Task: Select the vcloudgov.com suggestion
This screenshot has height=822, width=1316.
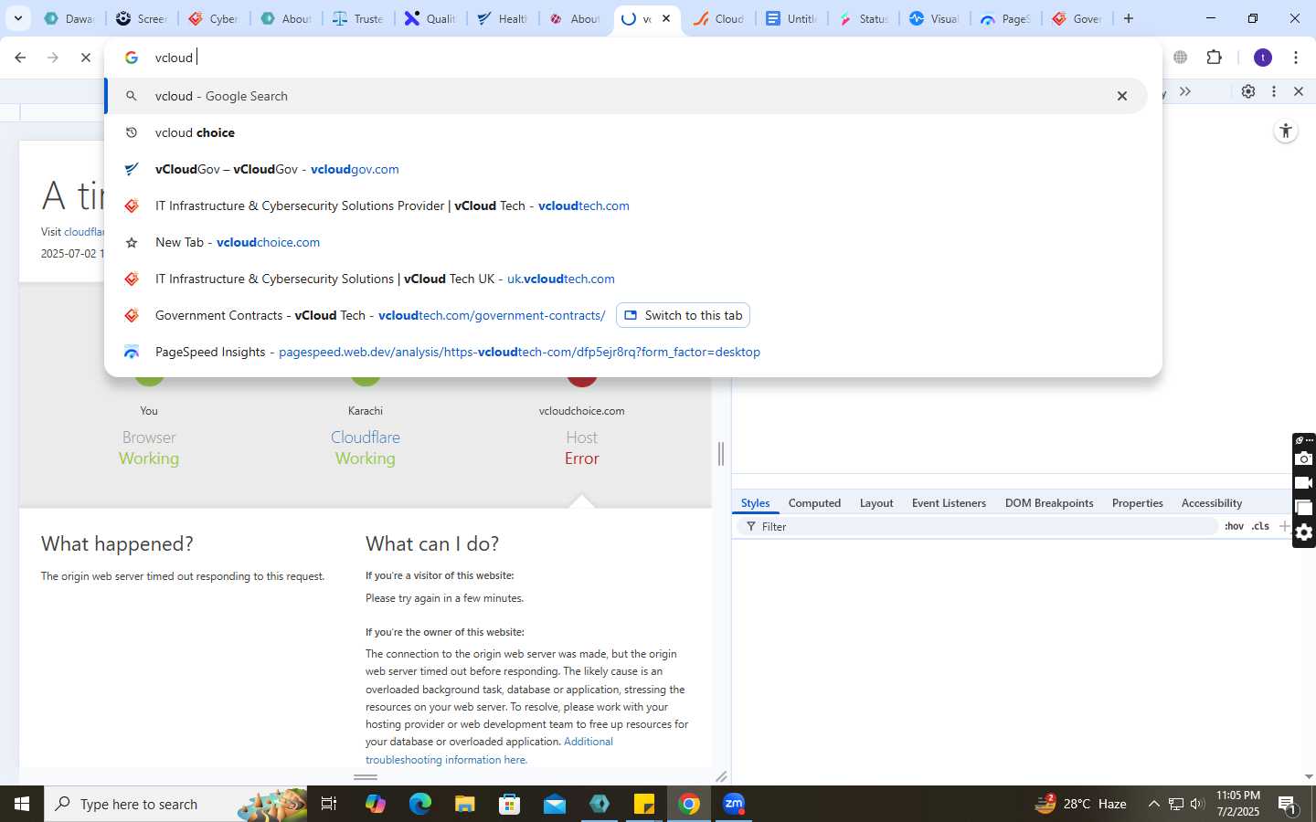Action: [626, 169]
